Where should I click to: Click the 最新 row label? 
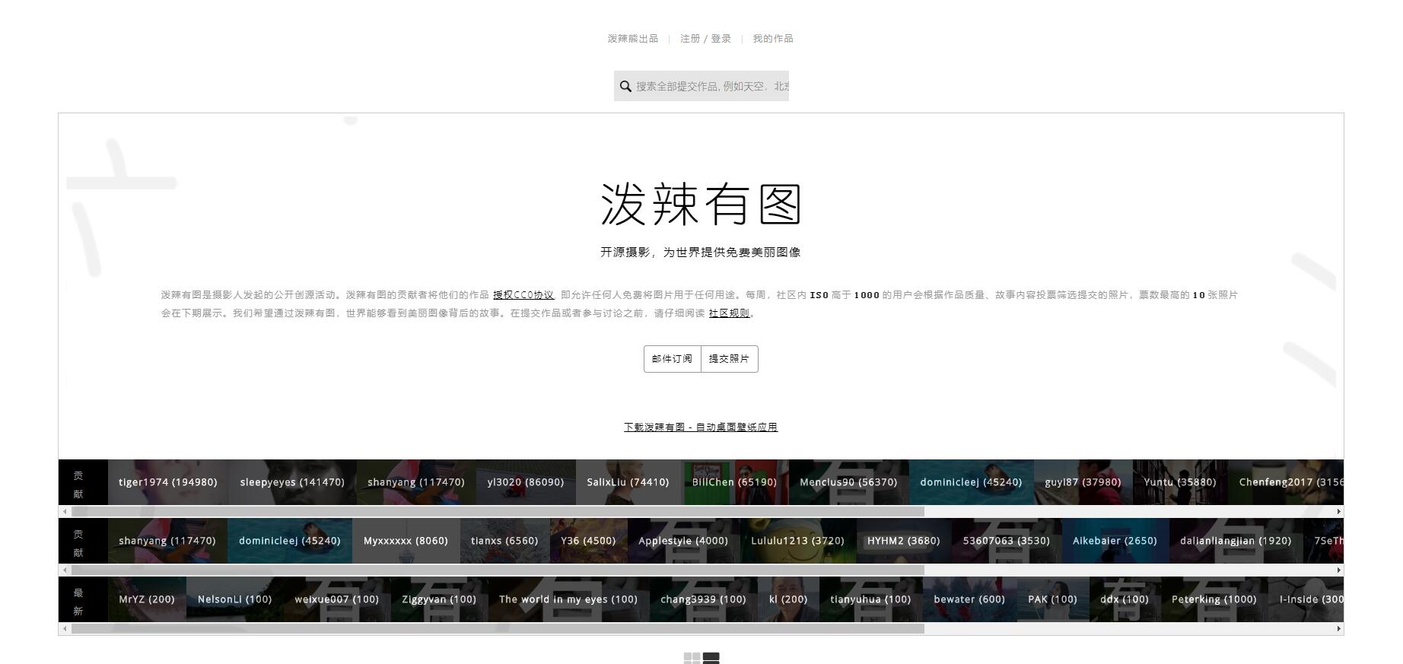pyautogui.click(x=78, y=602)
